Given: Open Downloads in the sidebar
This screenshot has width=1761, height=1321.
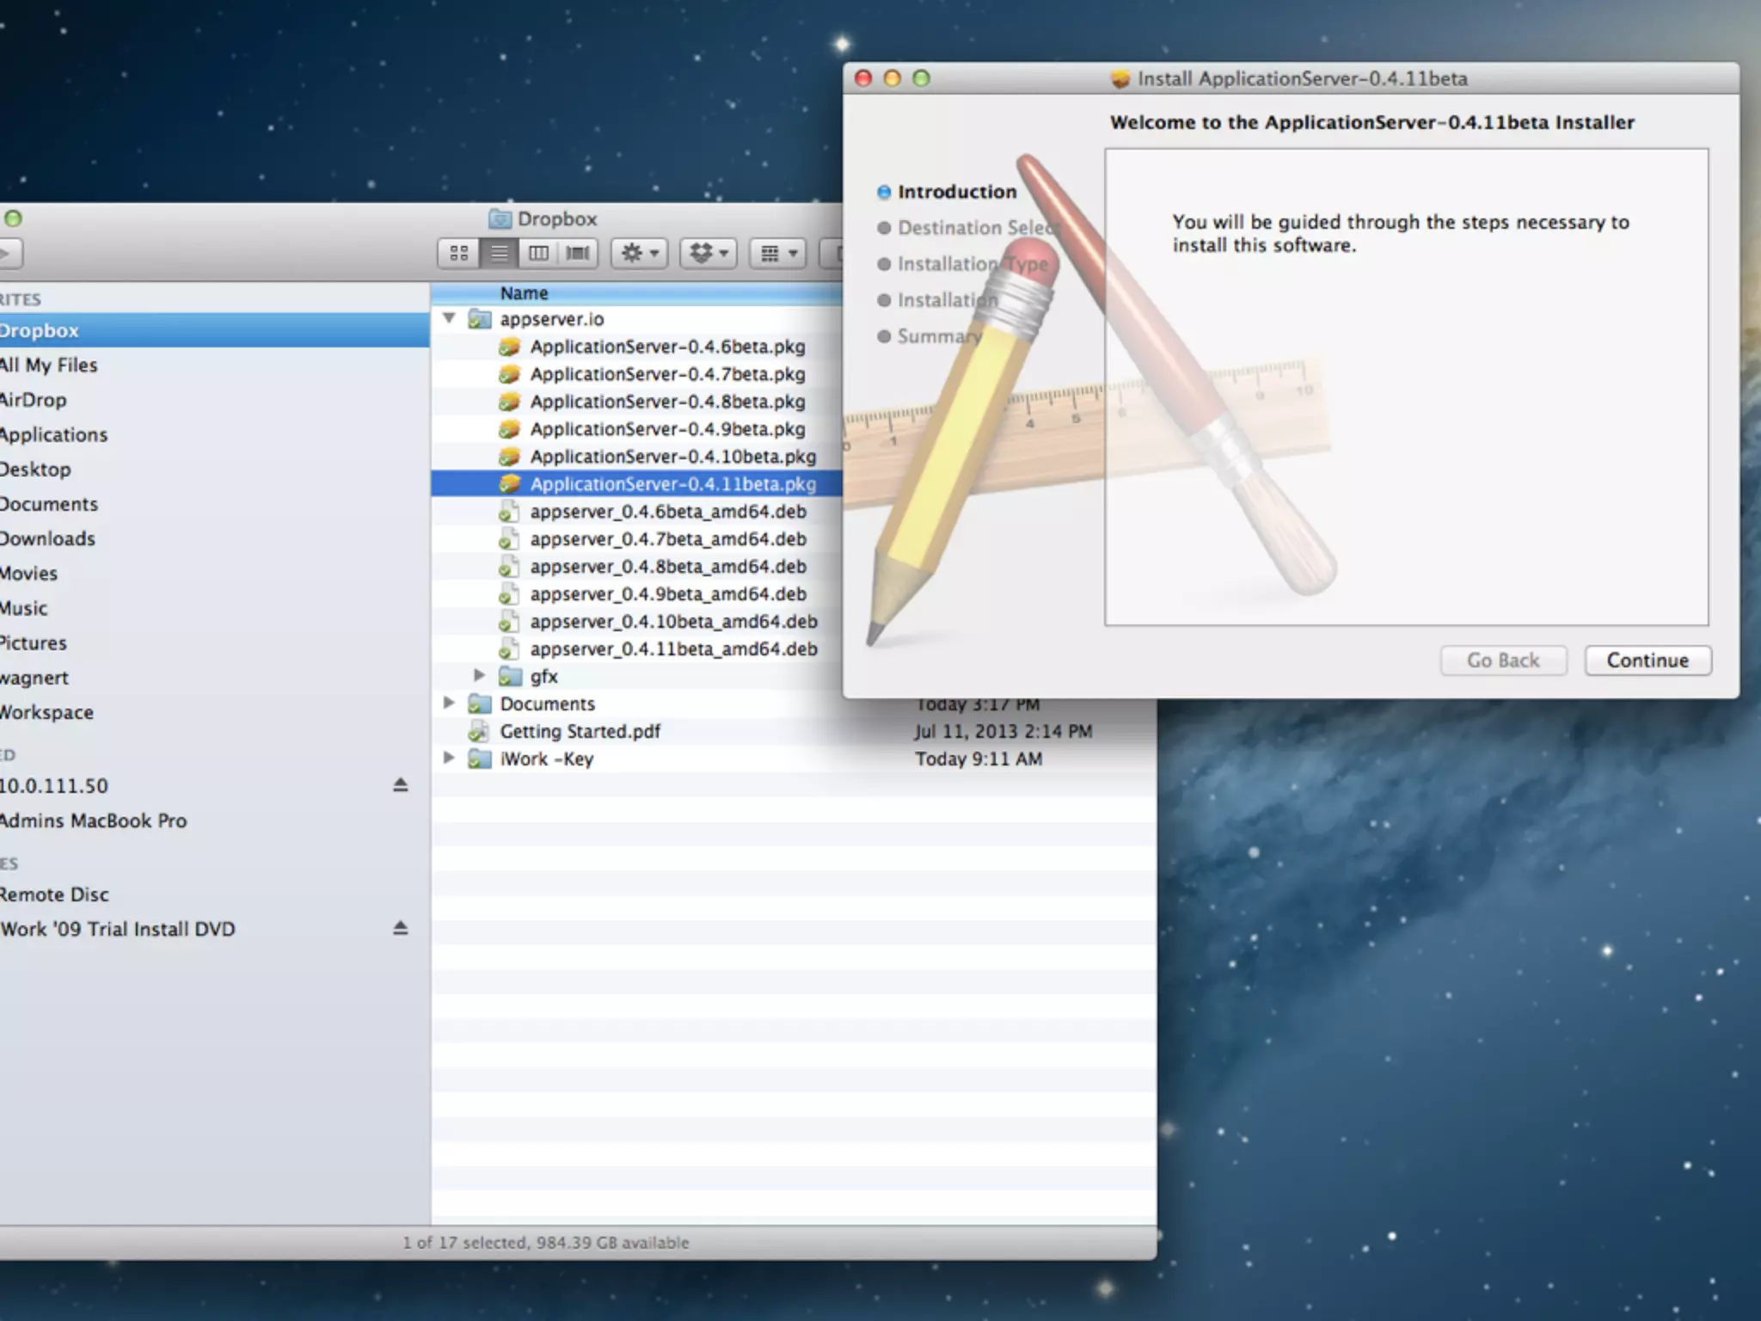Looking at the screenshot, I should 214,538.
